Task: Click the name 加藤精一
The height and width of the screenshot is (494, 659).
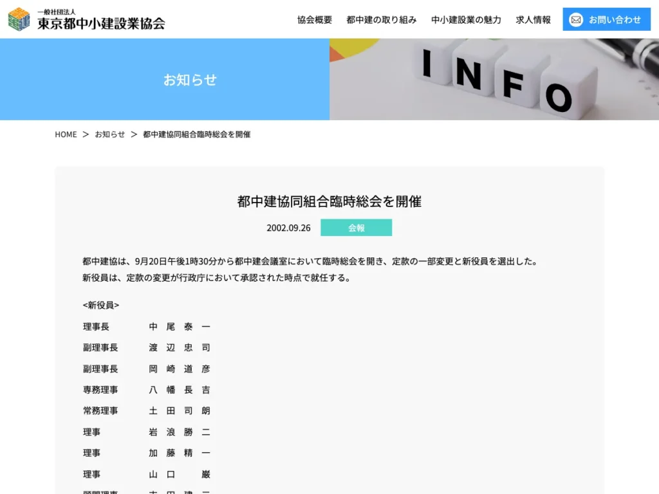Action: (x=180, y=453)
